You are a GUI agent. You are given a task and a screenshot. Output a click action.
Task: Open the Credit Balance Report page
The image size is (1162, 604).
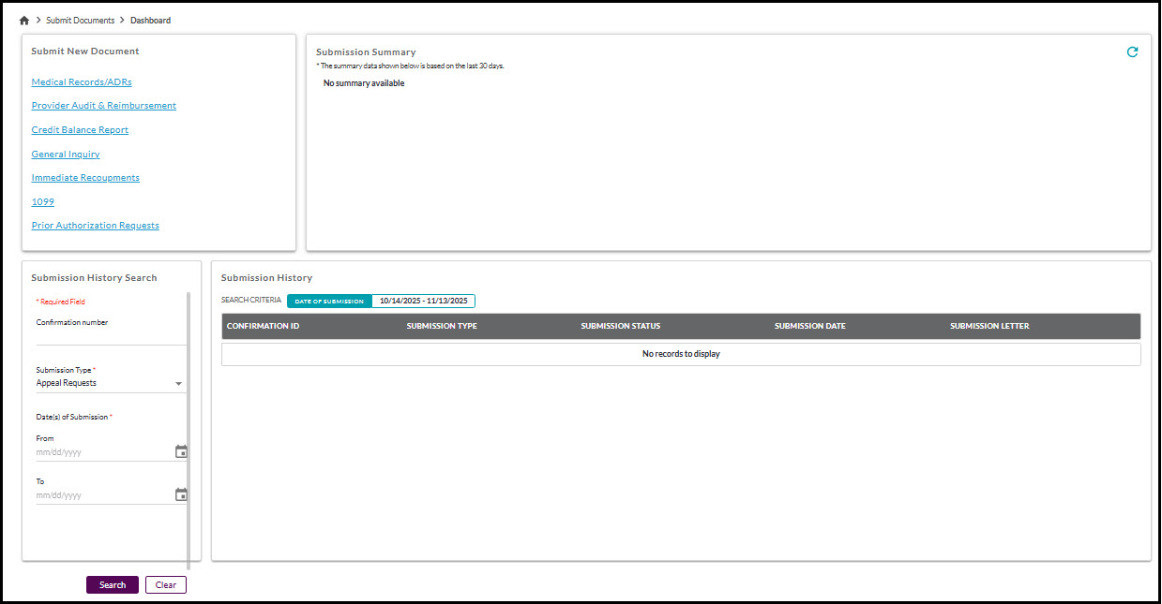click(x=80, y=129)
